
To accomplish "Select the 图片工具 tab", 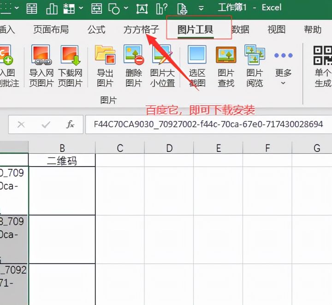I will [x=195, y=30].
